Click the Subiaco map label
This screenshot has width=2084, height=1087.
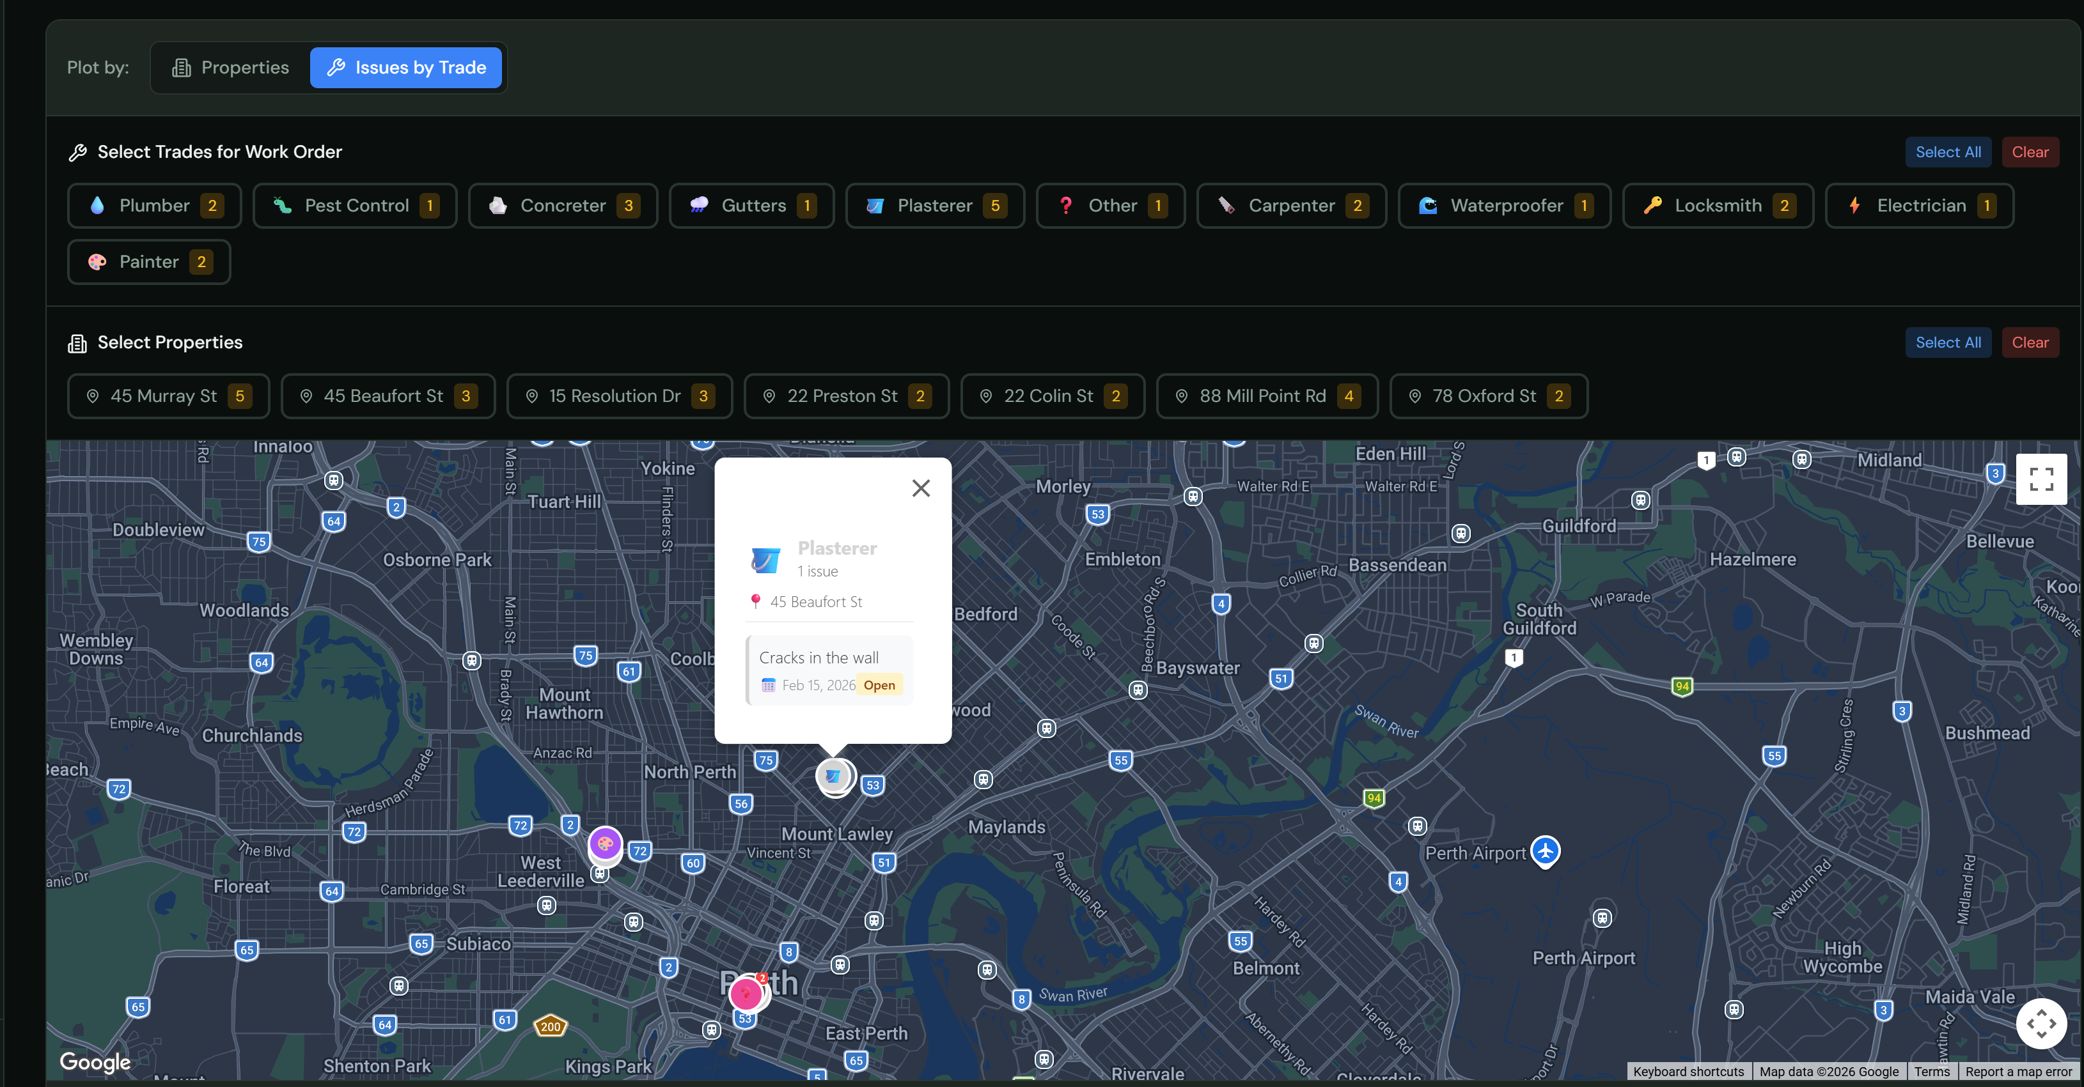pyautogui.click(x=479, y=944)
